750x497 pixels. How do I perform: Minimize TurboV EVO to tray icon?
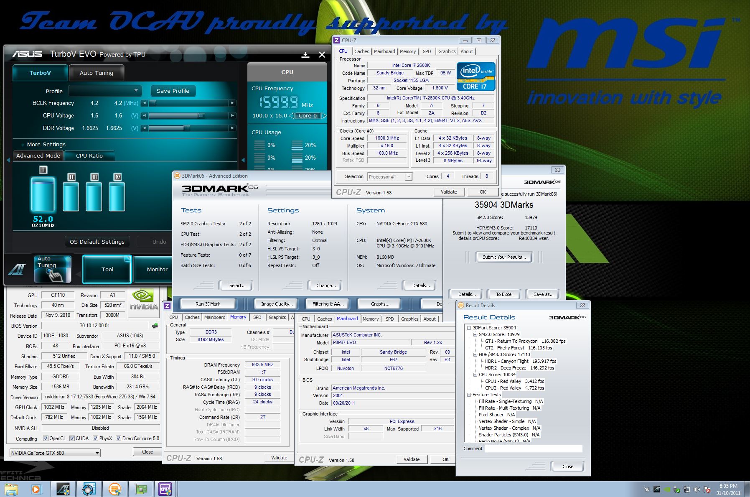click(305, 55)
